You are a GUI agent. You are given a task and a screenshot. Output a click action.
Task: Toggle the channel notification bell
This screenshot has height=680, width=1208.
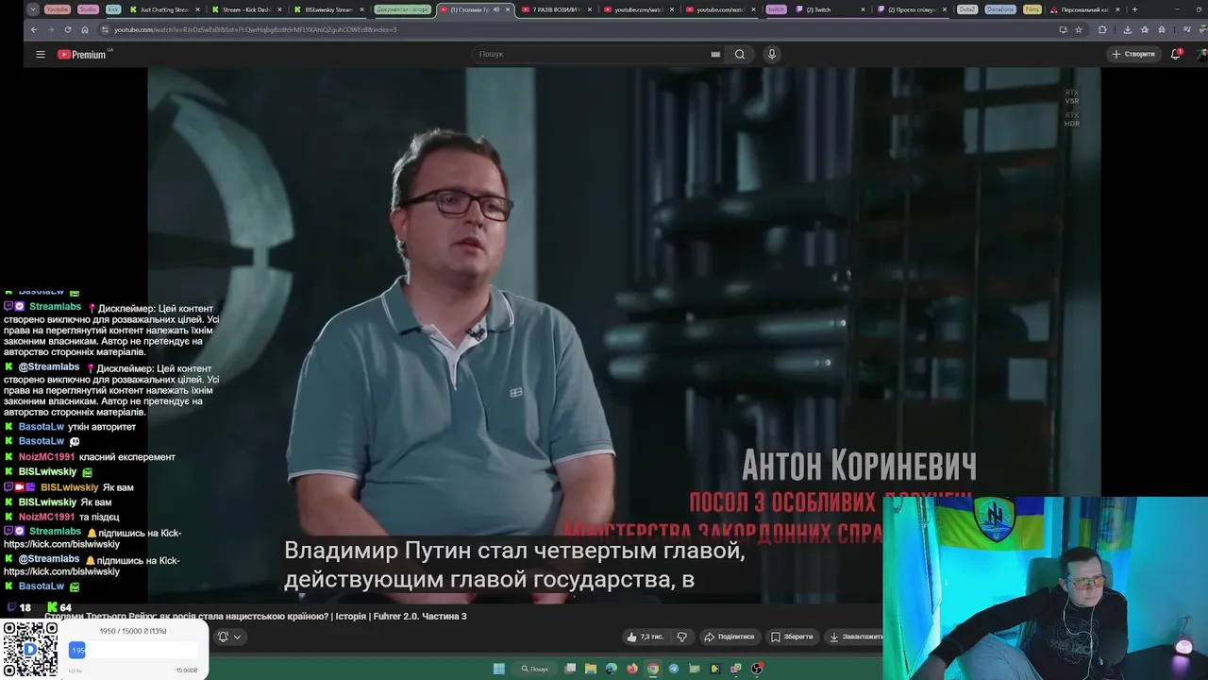pos(224,637)
